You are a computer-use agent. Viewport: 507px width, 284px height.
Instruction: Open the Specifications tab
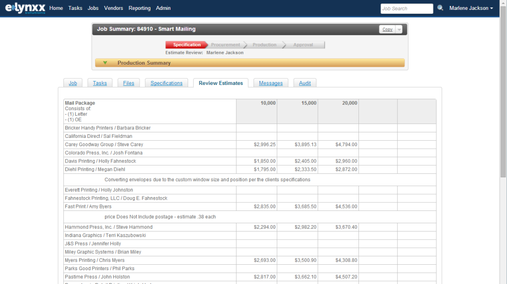coord(166,83)
